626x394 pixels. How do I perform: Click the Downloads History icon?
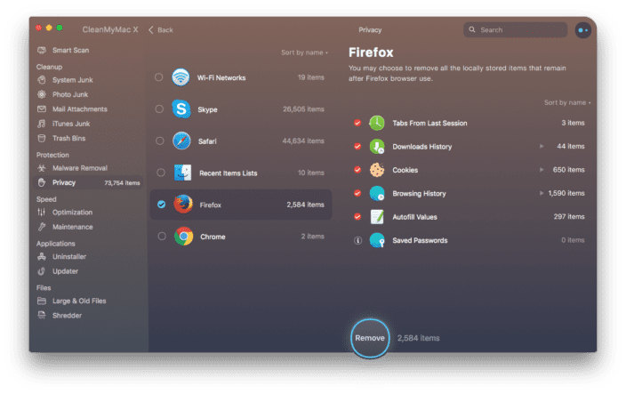377,147
